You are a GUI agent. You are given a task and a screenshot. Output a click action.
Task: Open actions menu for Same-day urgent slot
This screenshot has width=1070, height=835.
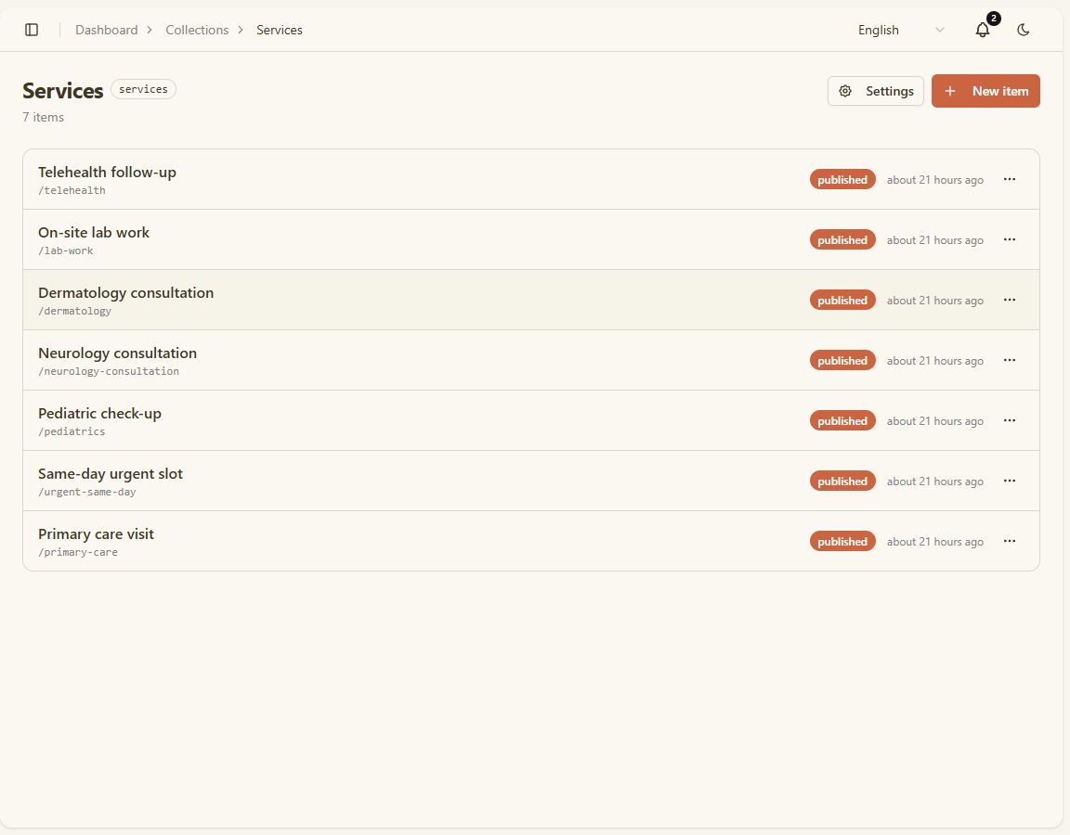click(x=1010, y=482)
